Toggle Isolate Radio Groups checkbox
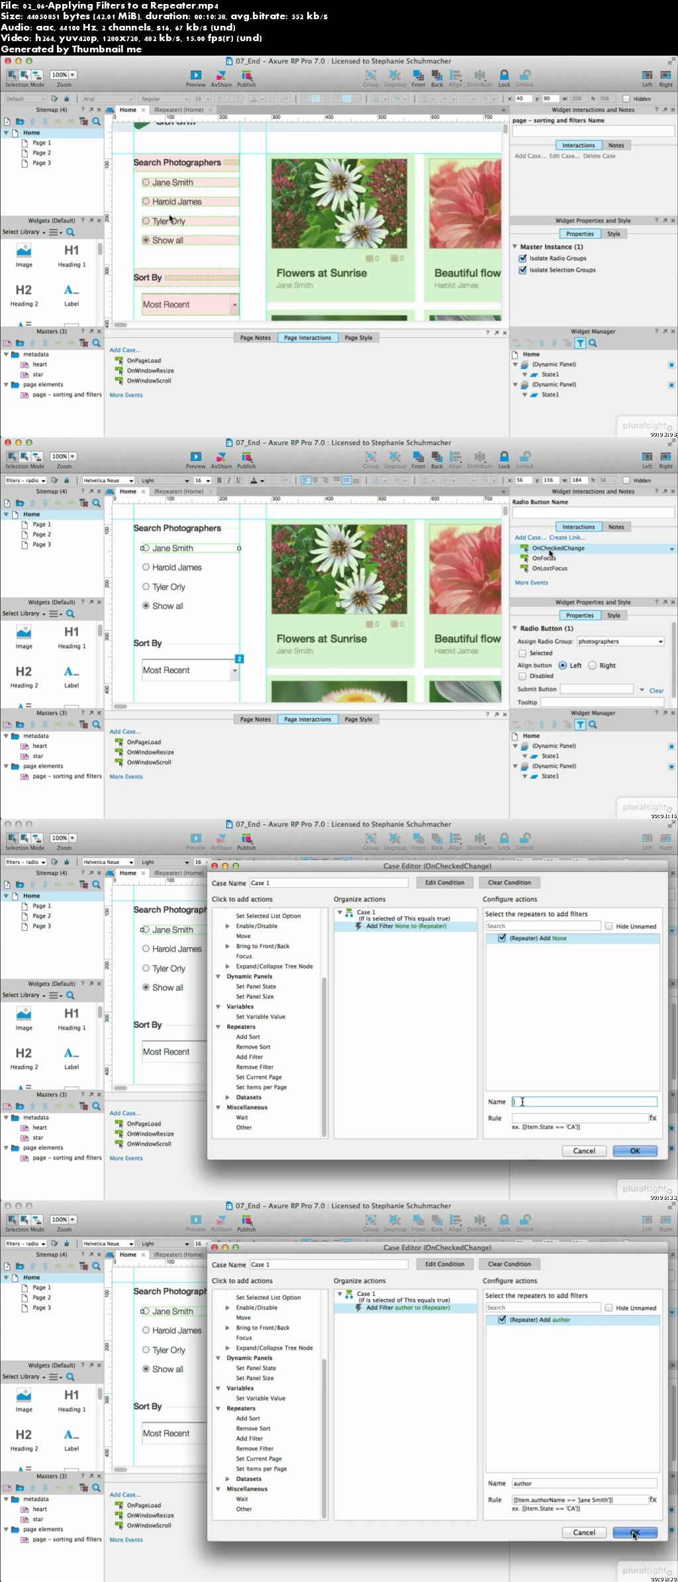 522,258
